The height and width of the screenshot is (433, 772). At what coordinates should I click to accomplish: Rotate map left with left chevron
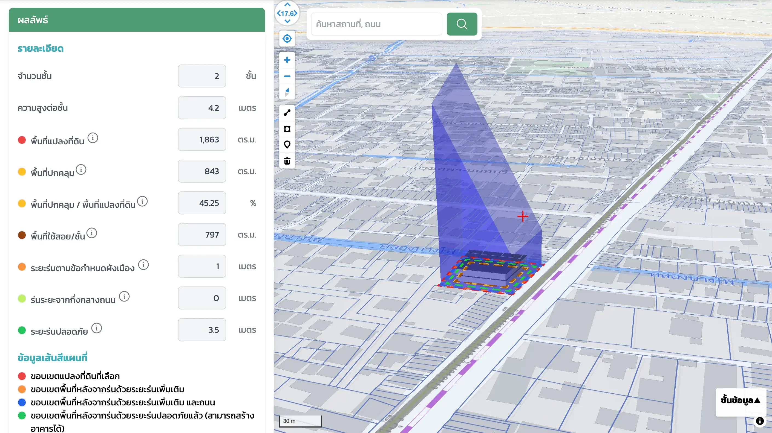[x=279, y=13]
